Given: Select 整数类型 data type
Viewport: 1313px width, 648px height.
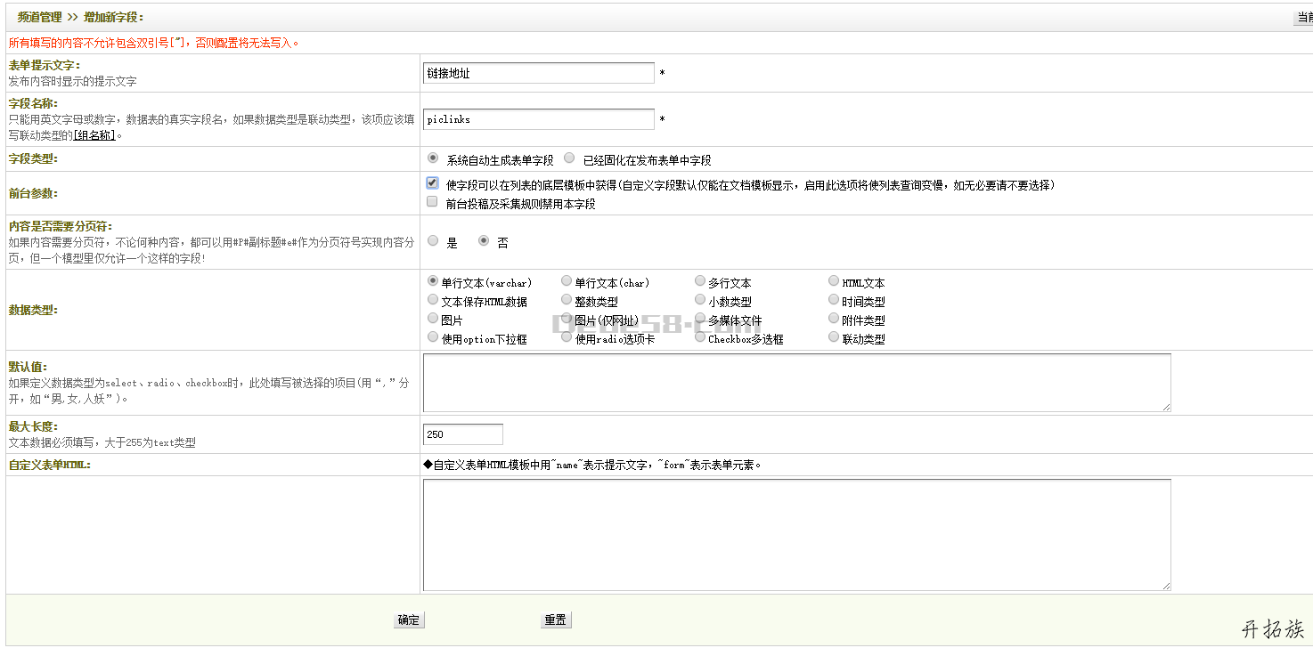Looking at the screenshot, I should point(567,300).
